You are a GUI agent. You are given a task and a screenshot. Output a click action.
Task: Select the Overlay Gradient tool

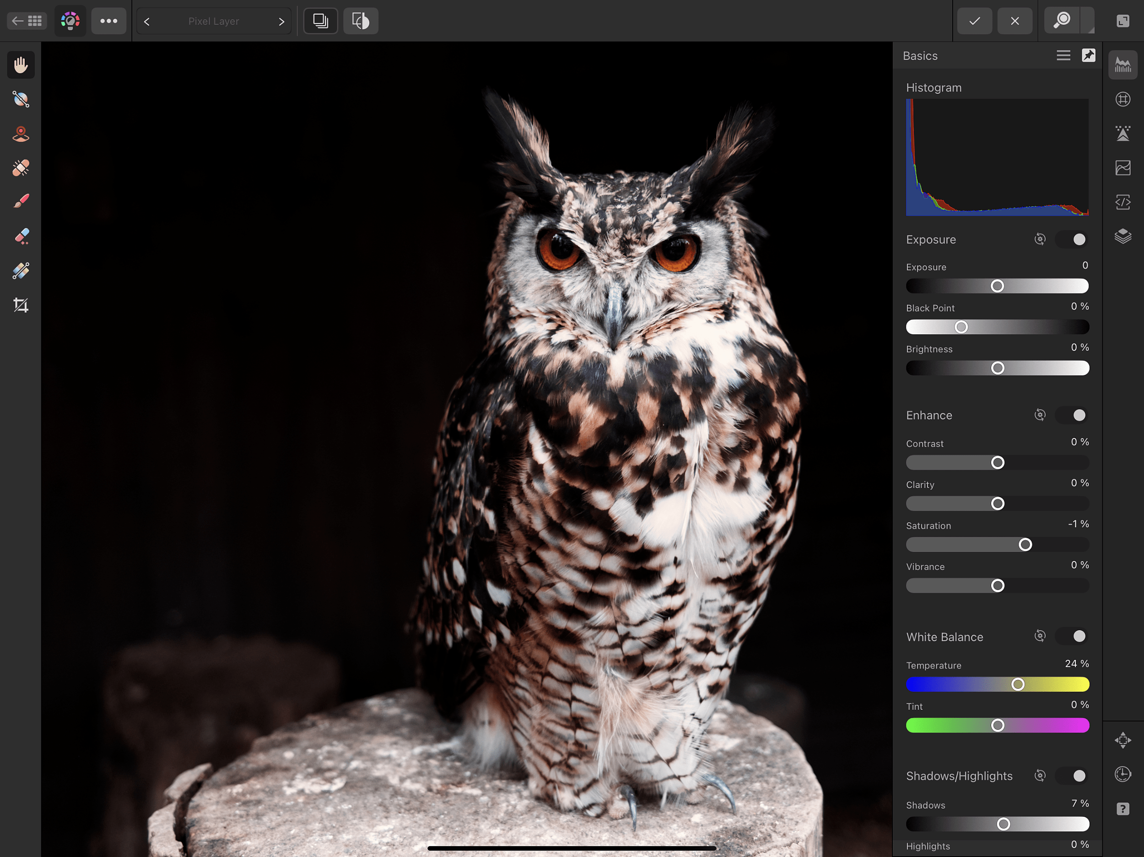coord(21,271)
